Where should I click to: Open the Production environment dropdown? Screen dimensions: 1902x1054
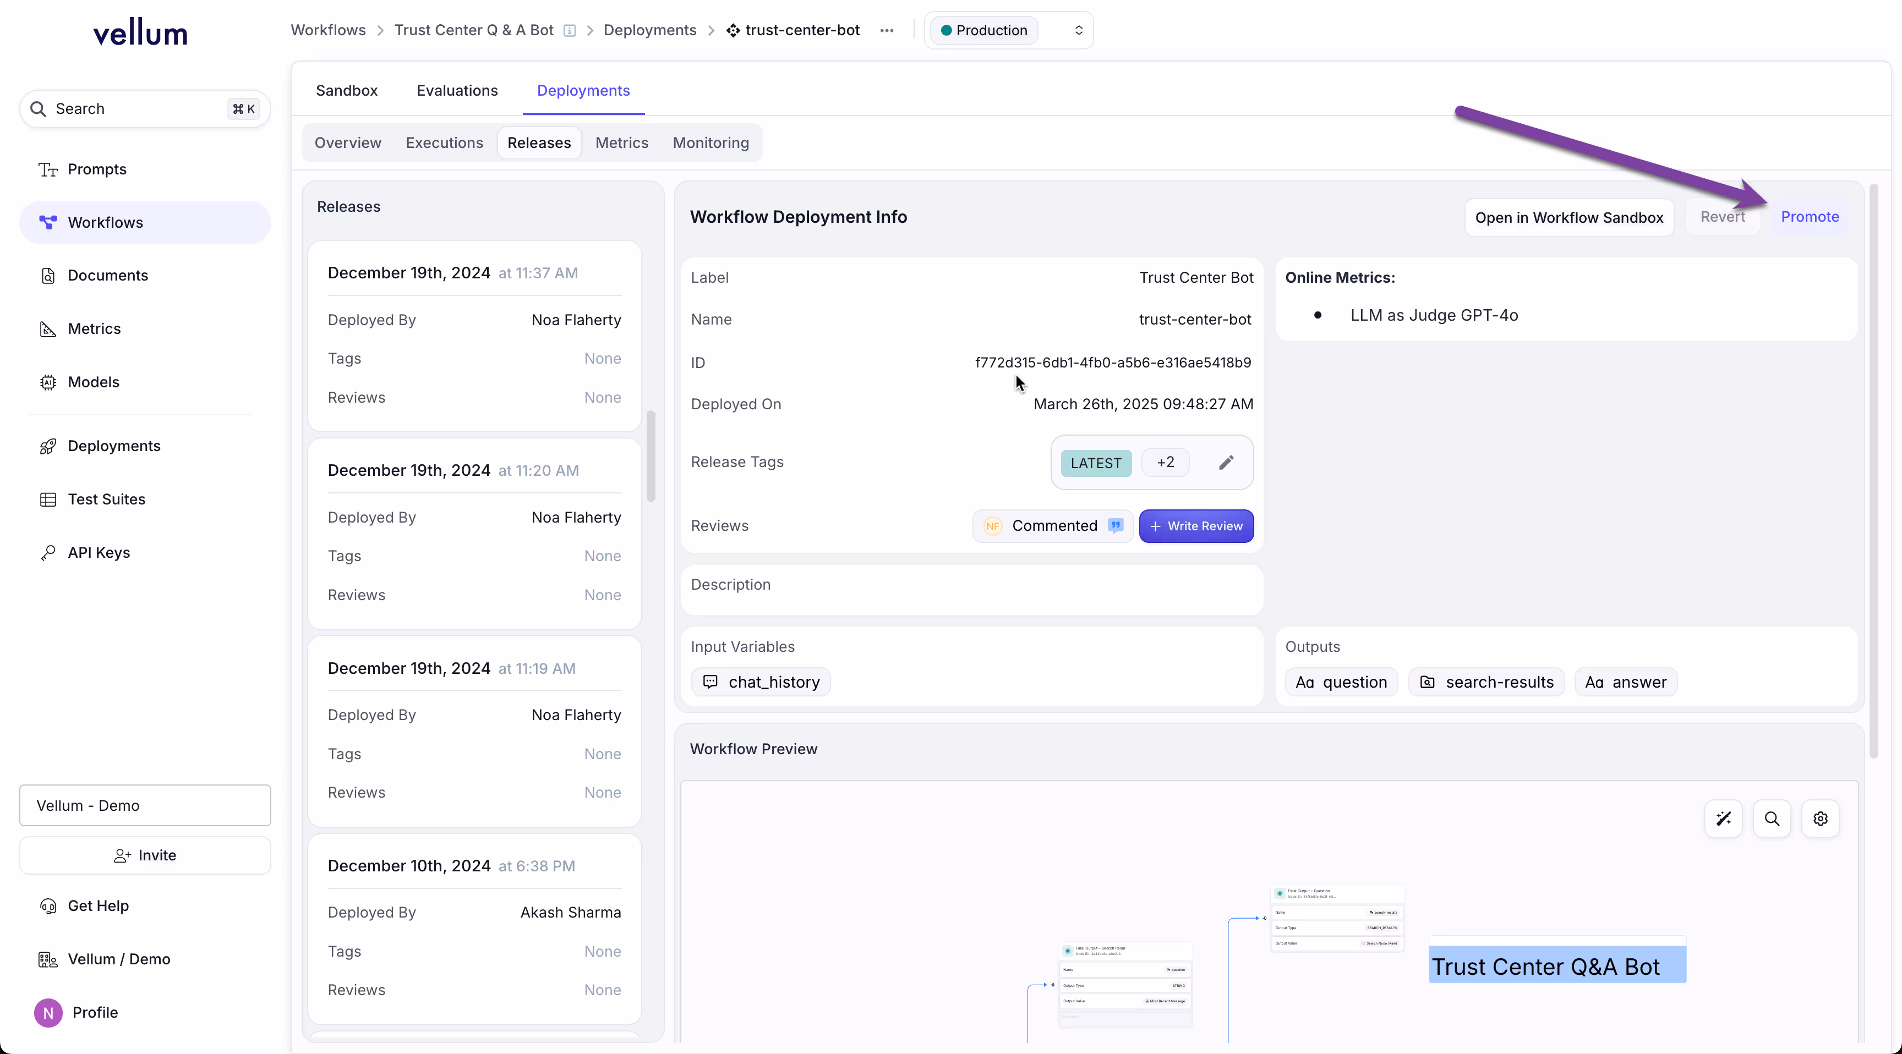pos(1008,30)
